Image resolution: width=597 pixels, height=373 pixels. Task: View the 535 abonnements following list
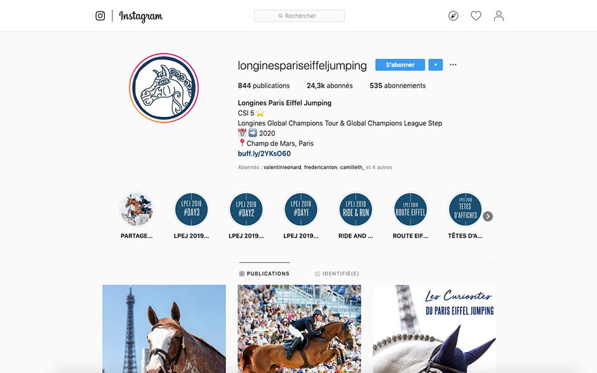(x=398, y=86)
